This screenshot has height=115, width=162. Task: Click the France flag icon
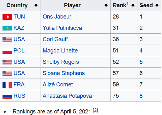7,85
